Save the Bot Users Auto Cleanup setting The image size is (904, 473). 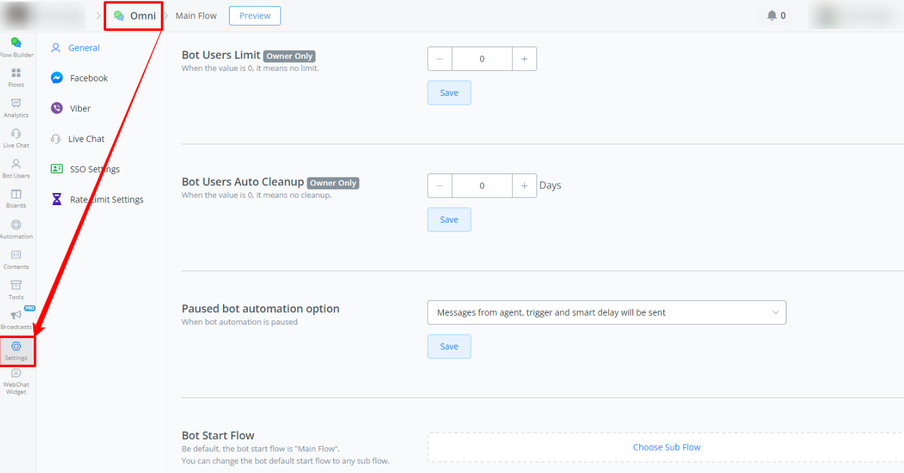click(x=449, y=220)
